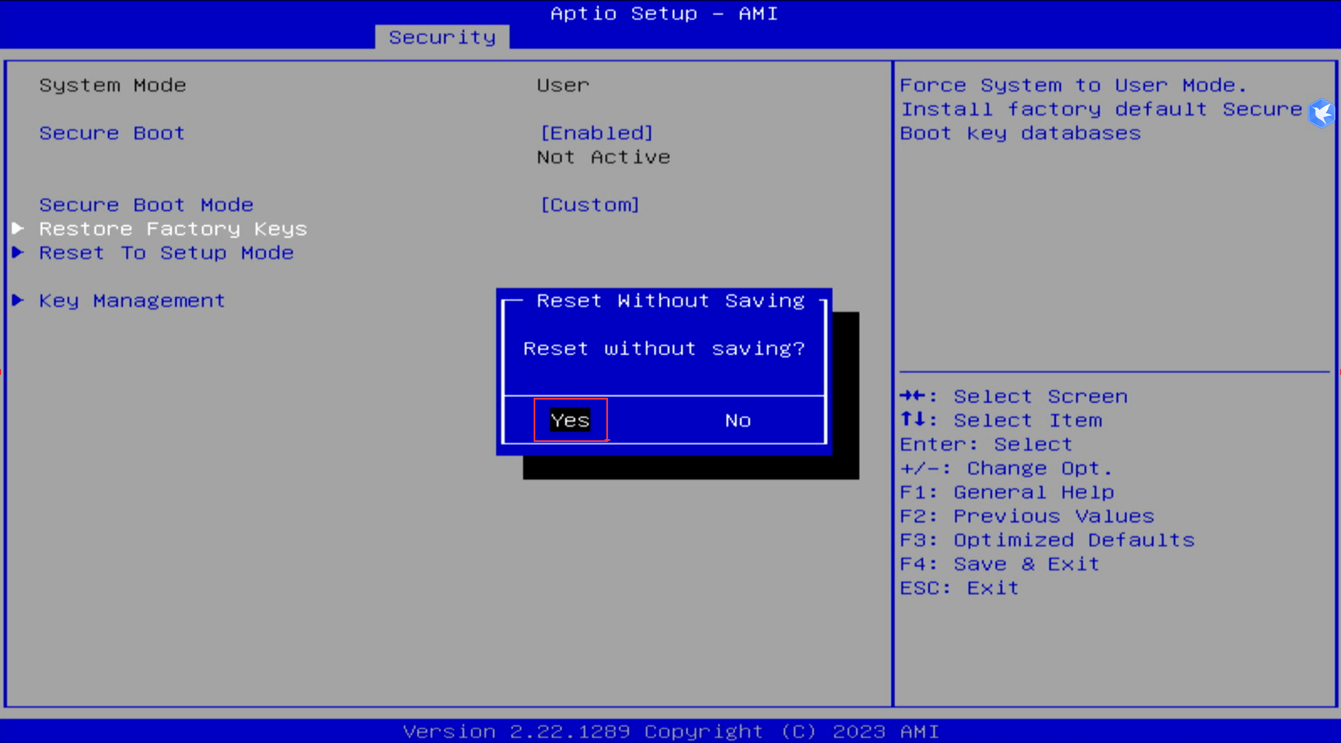Click the F3: Optimized Defaults hint

pos(1047,540)
